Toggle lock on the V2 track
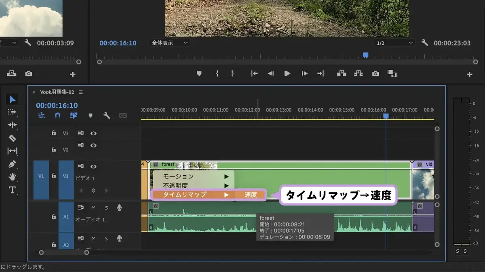 [x=54, y=149]
